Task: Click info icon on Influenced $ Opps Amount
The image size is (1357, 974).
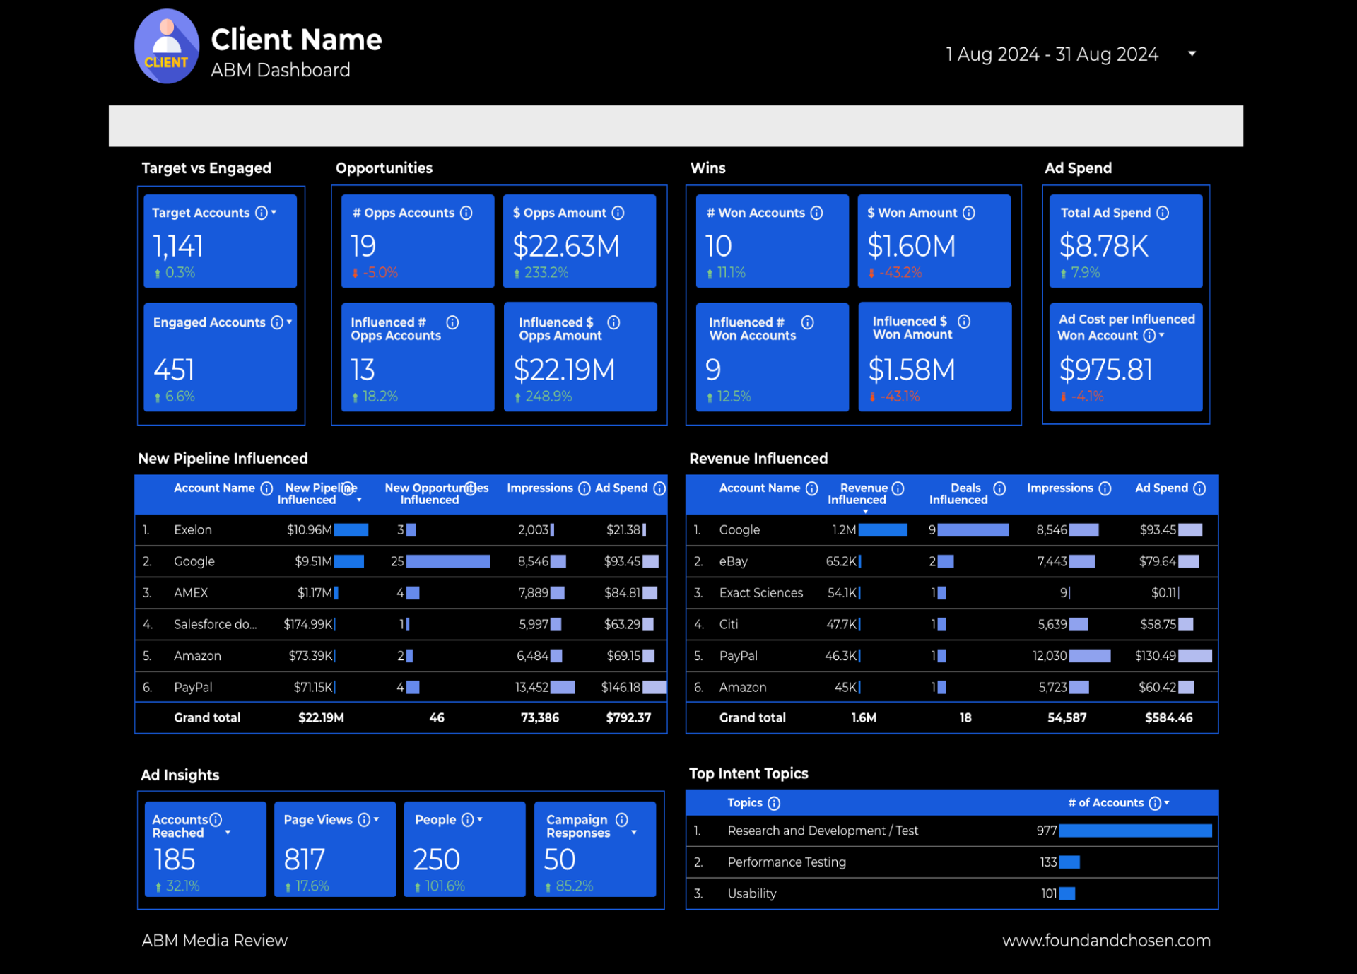Action: click(x=614, y=322)
